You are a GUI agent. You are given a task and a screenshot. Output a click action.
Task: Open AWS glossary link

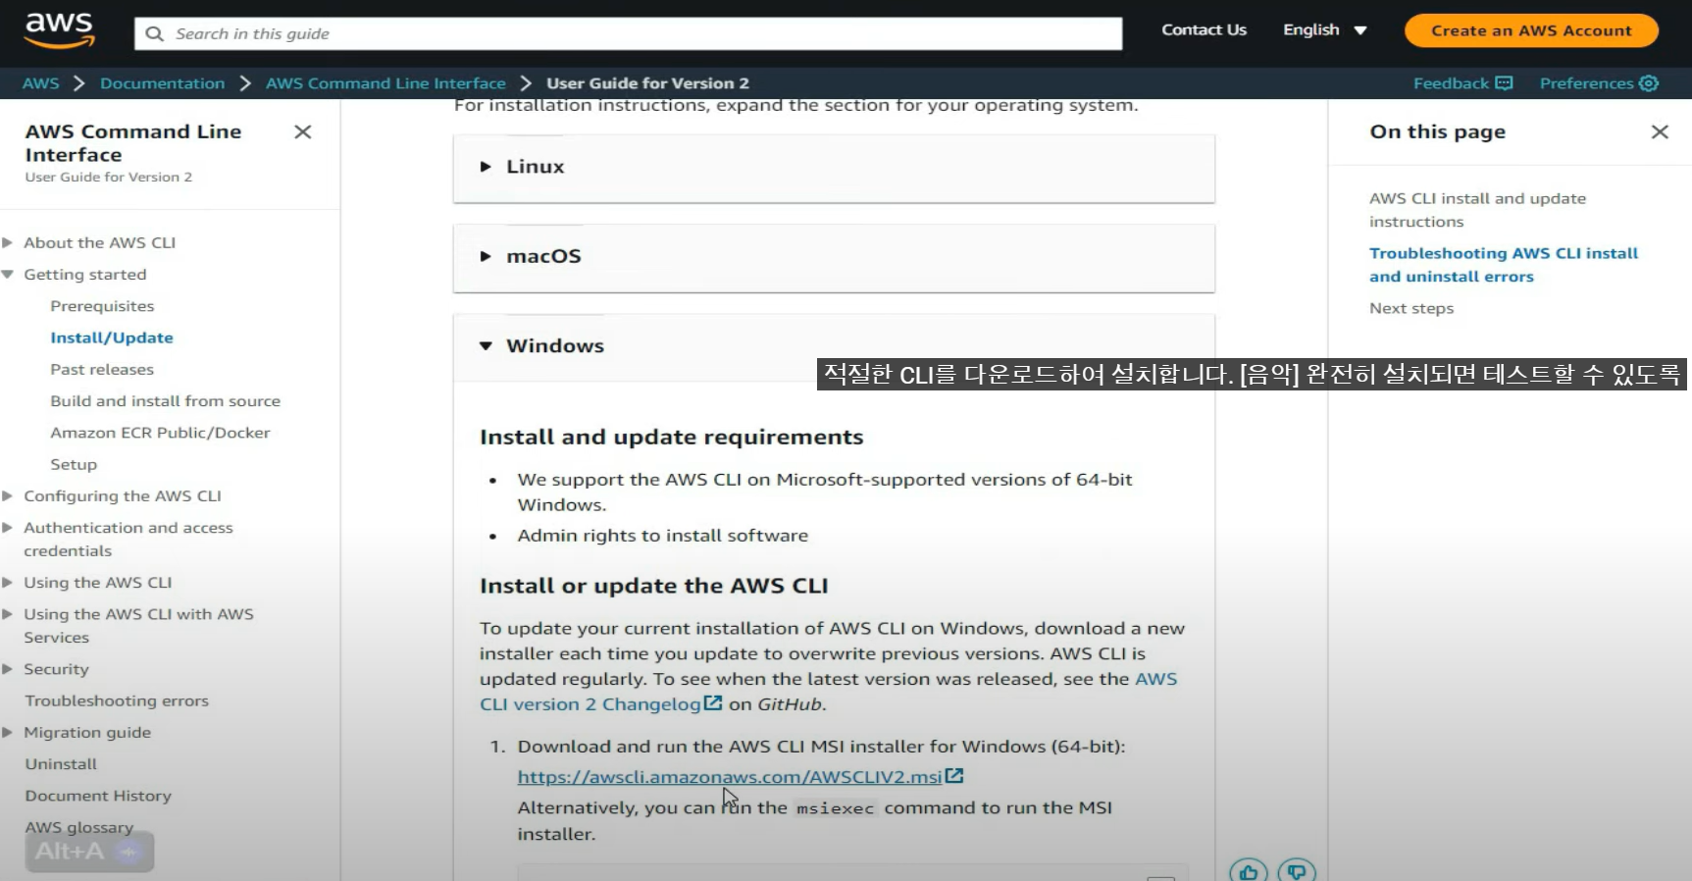coord(78,827)
